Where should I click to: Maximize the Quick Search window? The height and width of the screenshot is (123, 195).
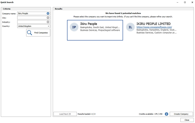pyautogui.click(x=185, y=2)
